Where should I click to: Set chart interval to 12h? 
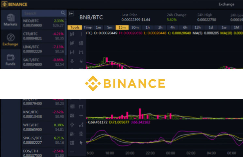pos(198,27)
